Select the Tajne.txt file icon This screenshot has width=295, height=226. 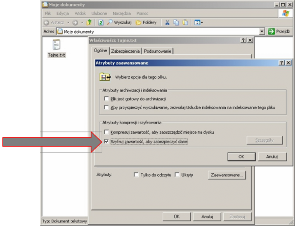coord(57,45)
